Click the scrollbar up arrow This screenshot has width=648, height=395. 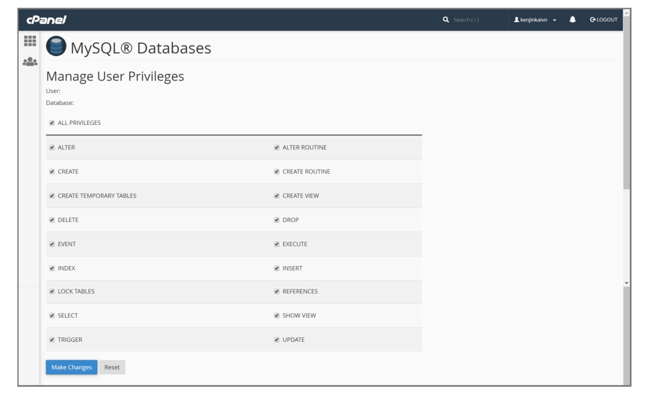626,13
